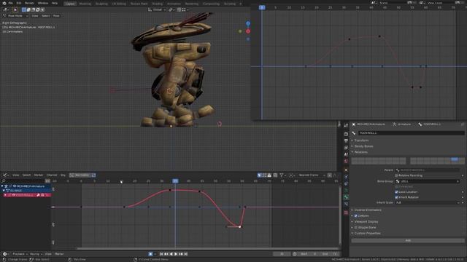
Task: Toggle the pin icon in properties header
Action: [x=463, y=124]
